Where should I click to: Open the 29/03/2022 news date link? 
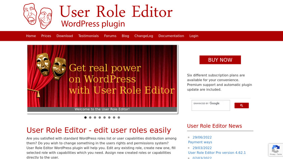coord(202,148)
